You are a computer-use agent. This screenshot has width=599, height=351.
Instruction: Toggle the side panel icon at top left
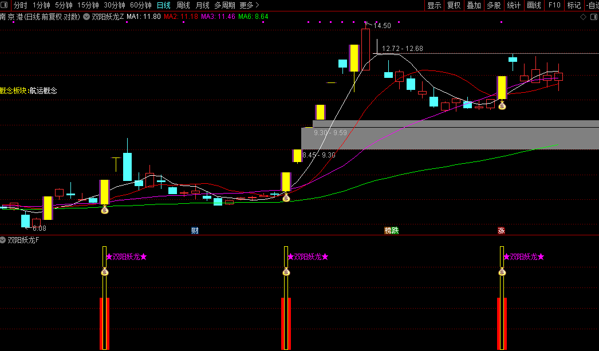(x=5, y=5)
